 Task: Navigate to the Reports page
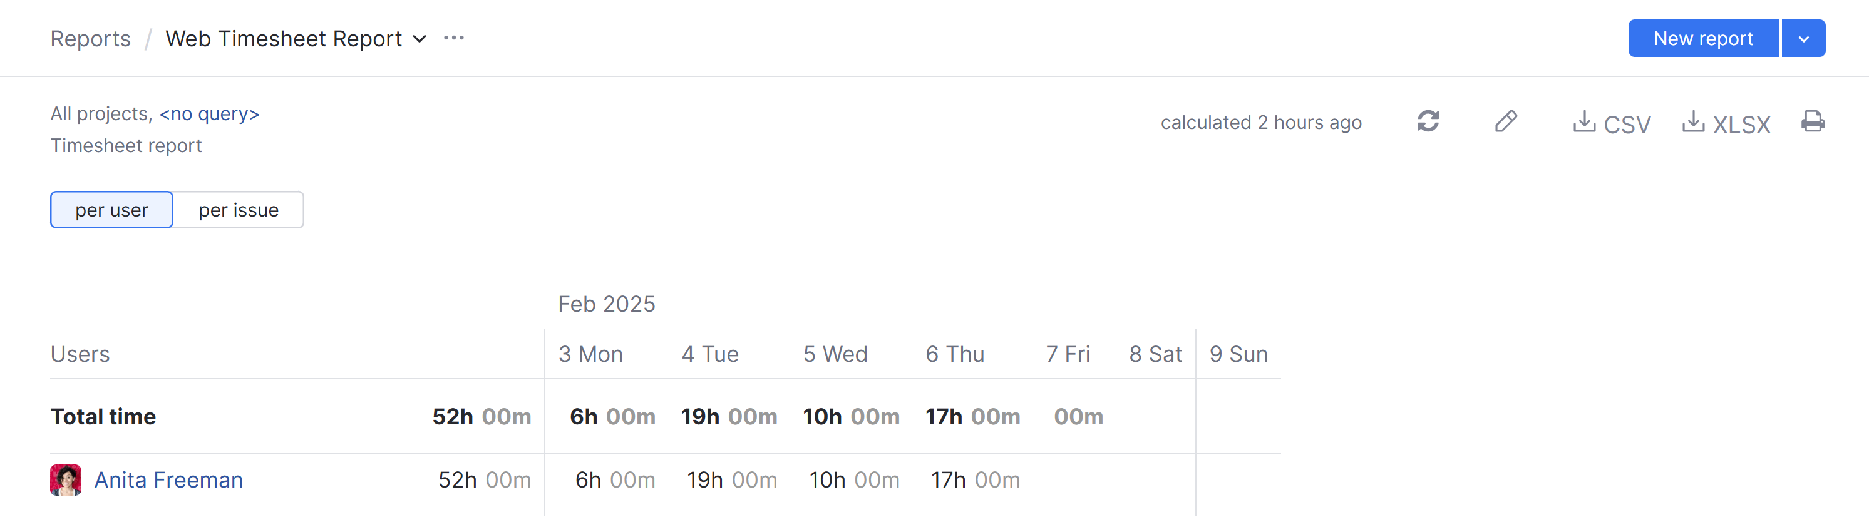(90, 38)
